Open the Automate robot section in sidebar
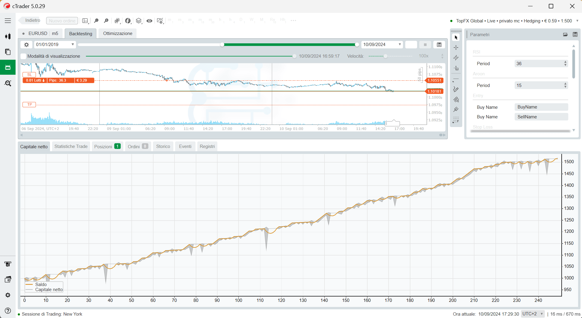This screenshot has height=318, width=582. 8,67
